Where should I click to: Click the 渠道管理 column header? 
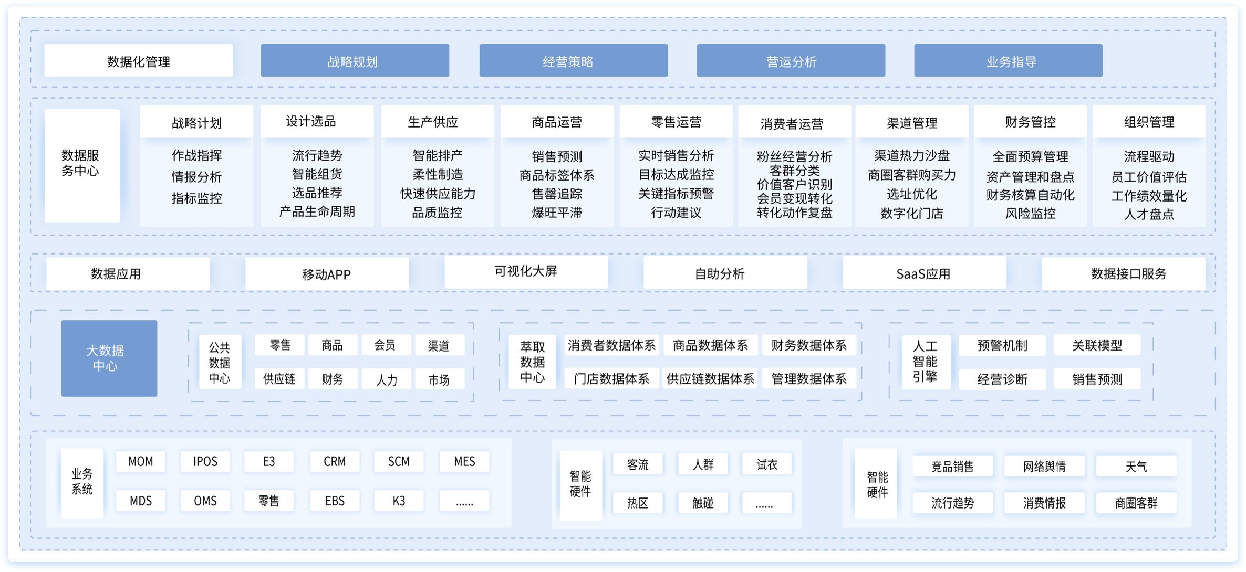click(912, 123)
